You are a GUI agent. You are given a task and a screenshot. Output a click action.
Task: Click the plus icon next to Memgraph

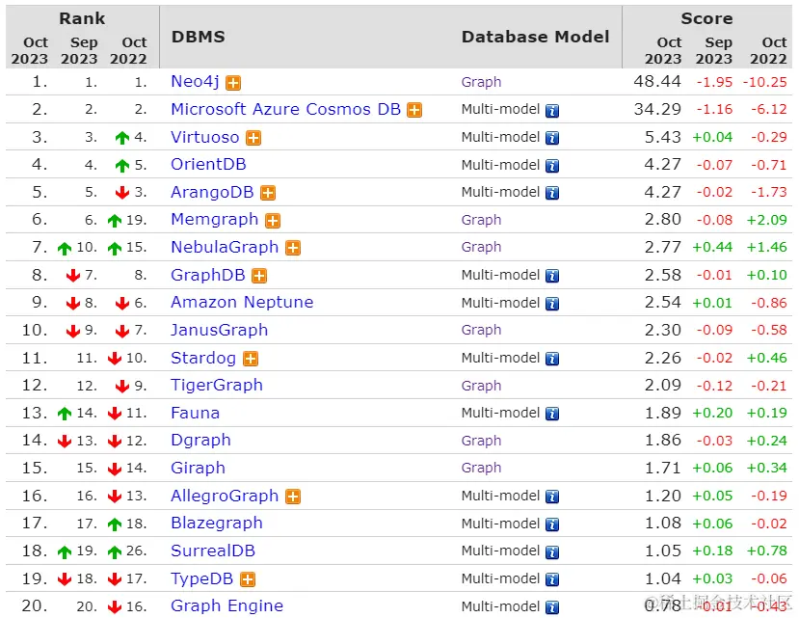[273, 220]
